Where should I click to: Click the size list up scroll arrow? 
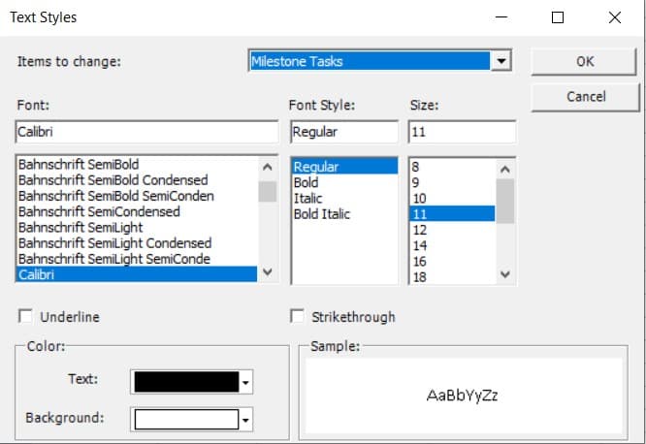pyautogui.click(x=505, y=170)
